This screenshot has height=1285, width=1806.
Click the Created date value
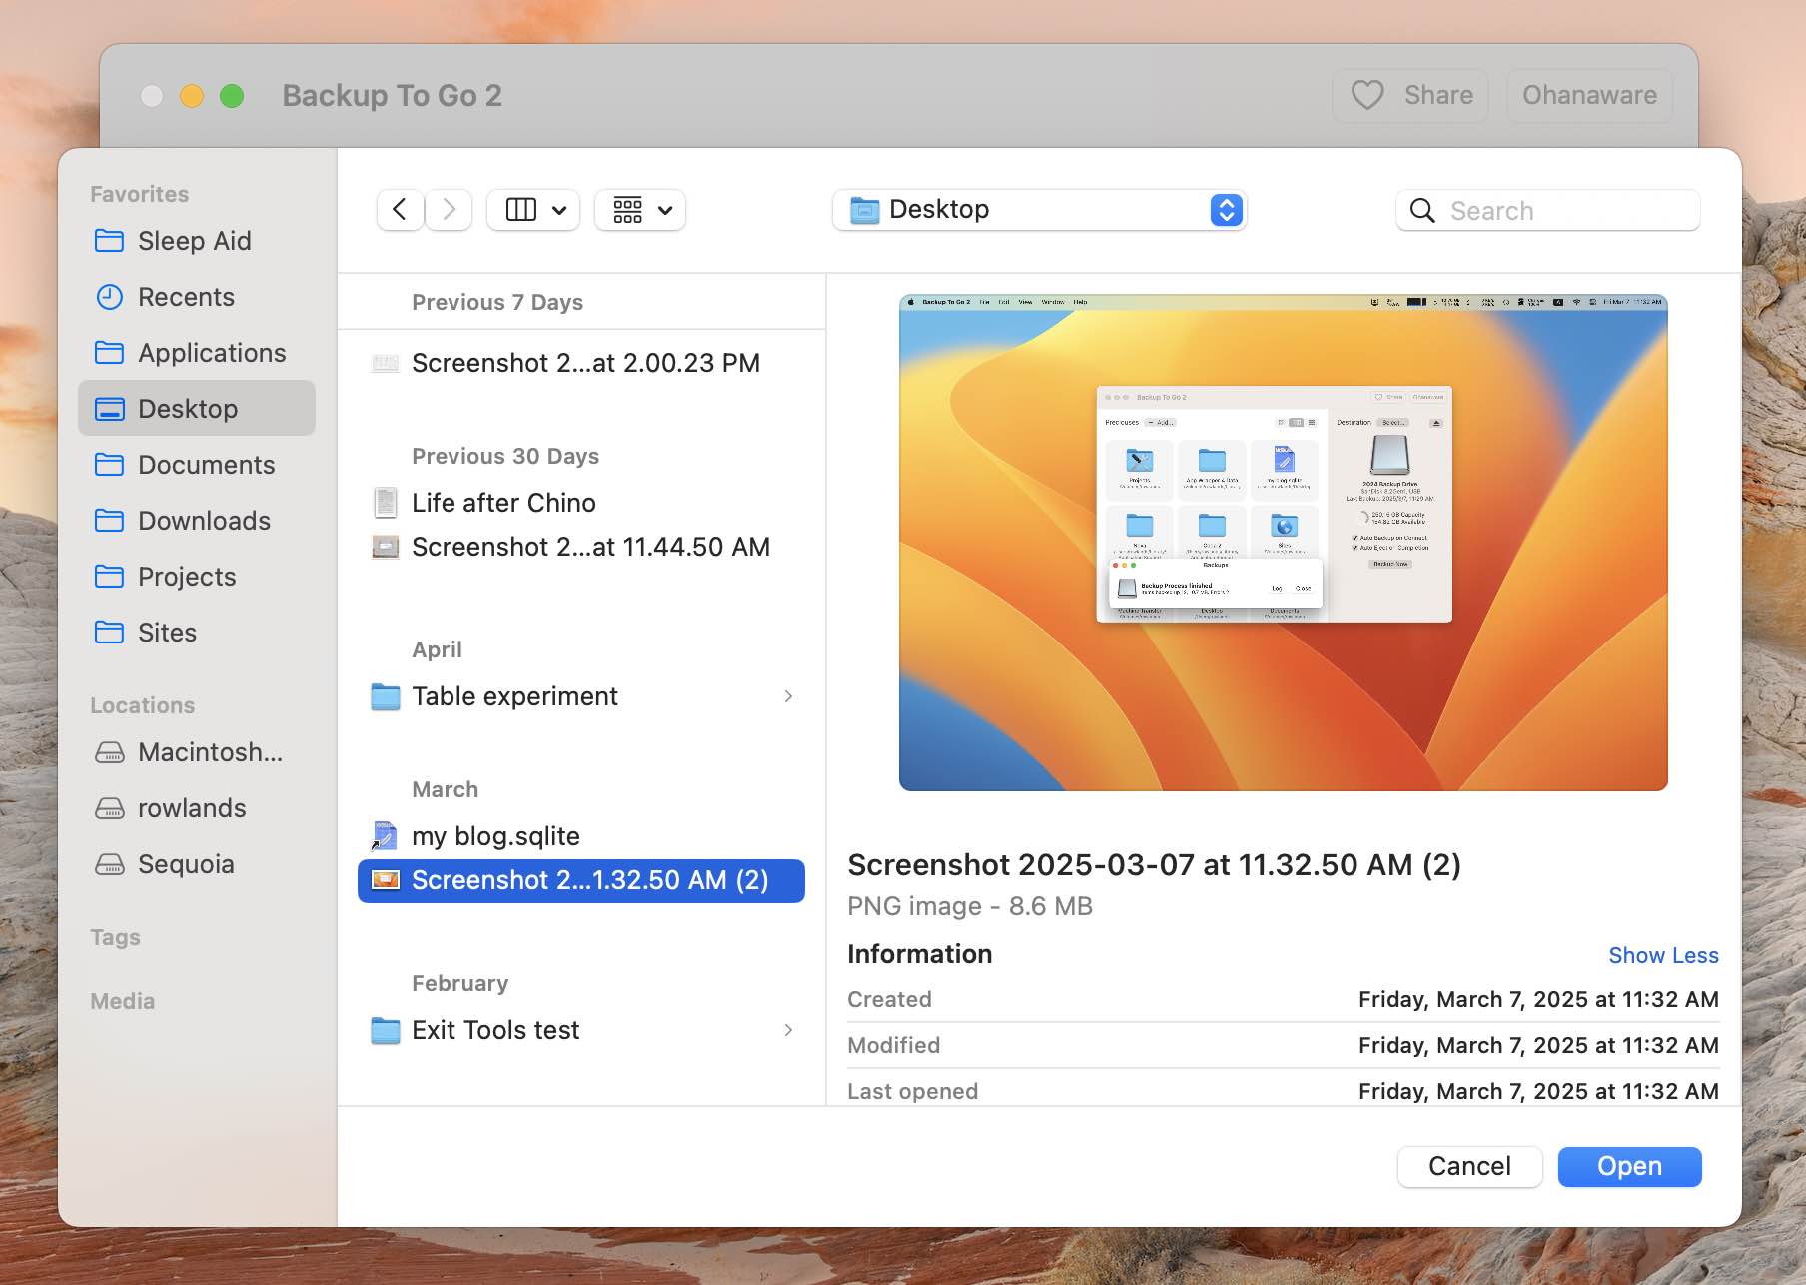[1538, 1000]
